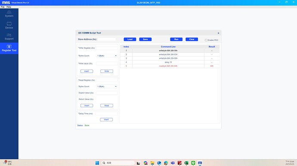297x166 pixels.
Task: Insert the delay command into the script
Action: tap(106, 120)
